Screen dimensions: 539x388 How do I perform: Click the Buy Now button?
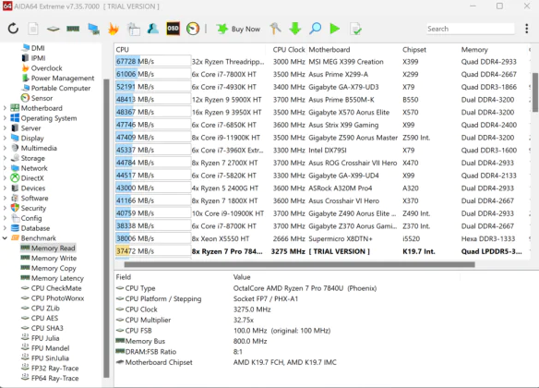(238, 29)
